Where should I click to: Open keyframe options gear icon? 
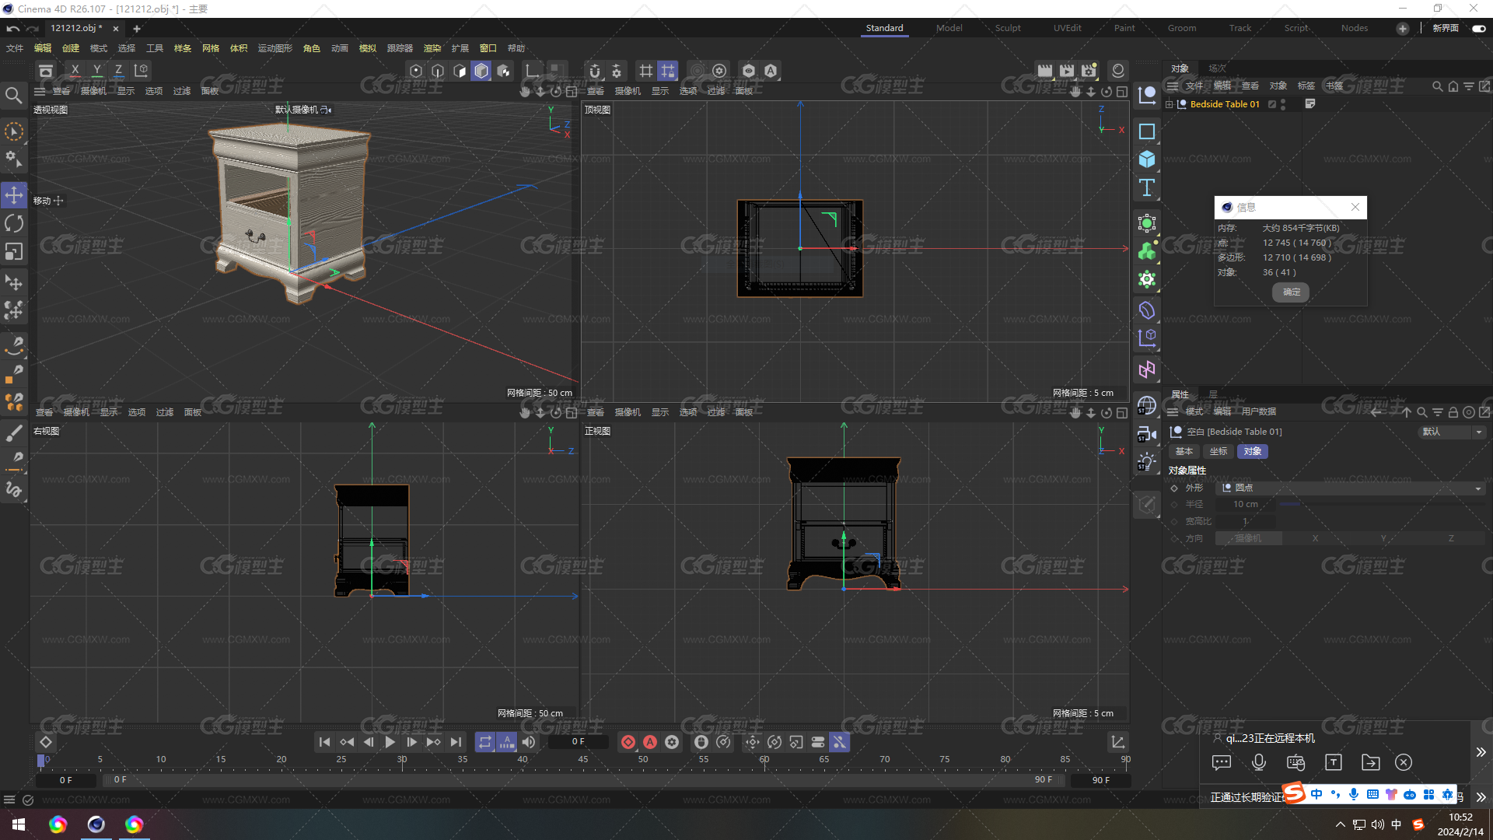(672, 742)
